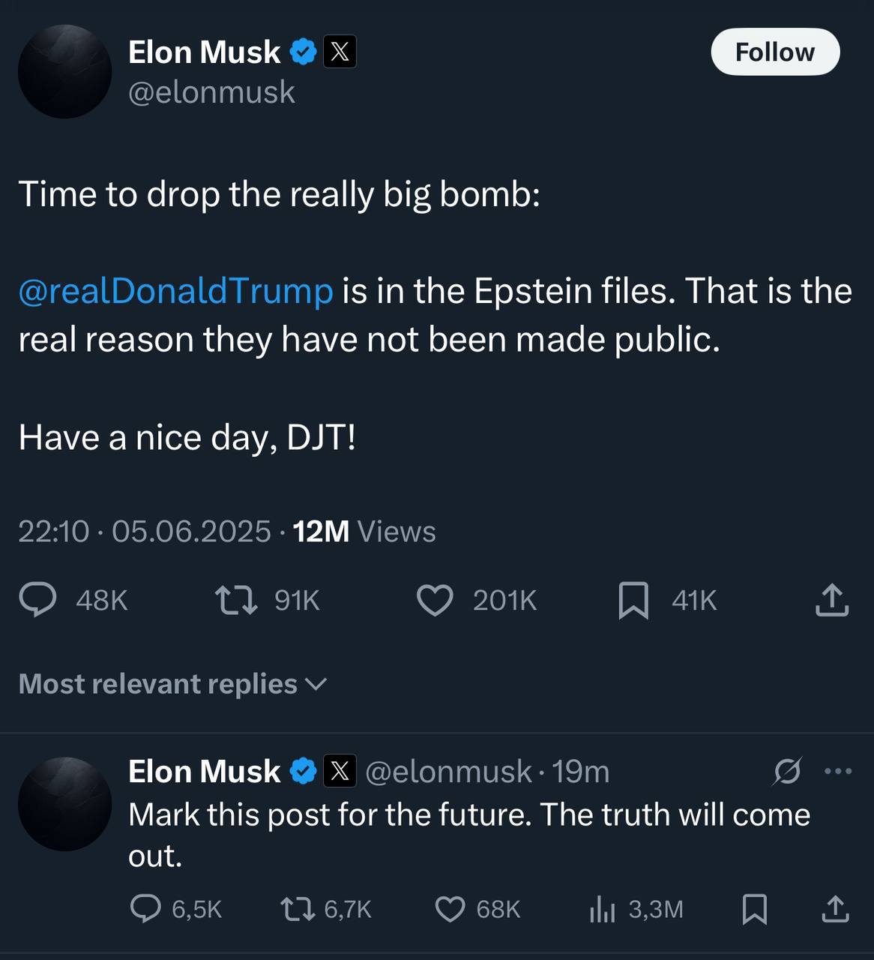
Task: Share the main post via upload icon
Action: [x=832, y=600]
